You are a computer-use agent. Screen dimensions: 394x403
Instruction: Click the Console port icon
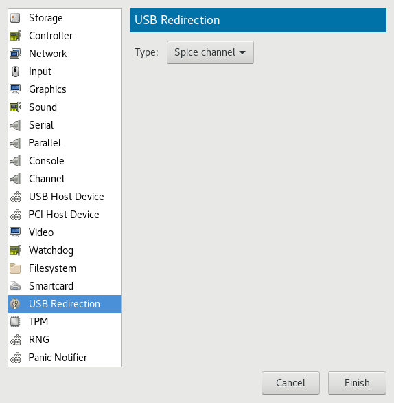click(15, 161)
